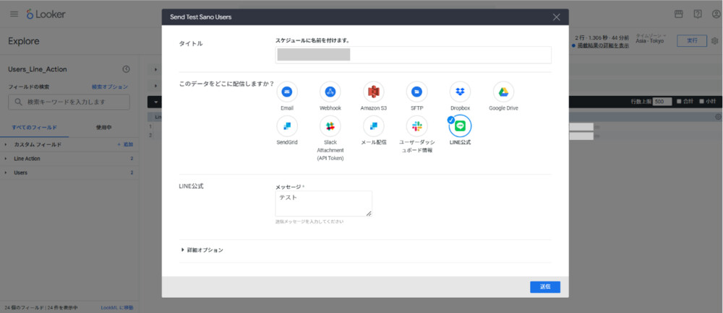Choose Slack Attachment (API Token) destination
Screen dimensions: 723x313
330,126
